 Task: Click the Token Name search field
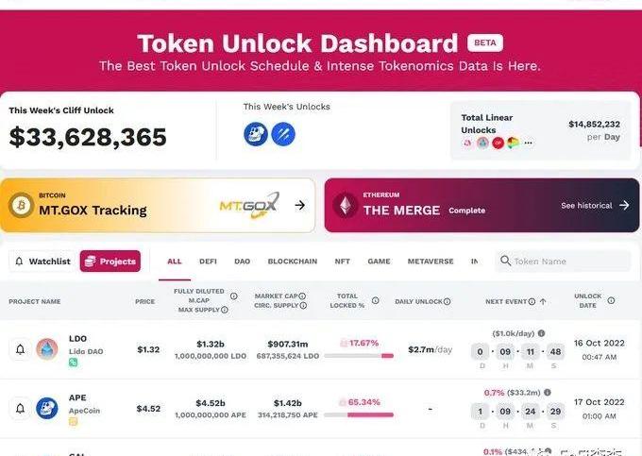pyautogui.click(x=565, y=262)
